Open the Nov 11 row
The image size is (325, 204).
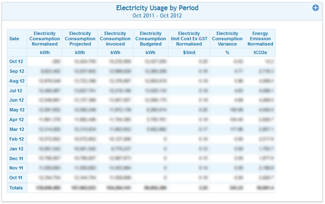pos(17,168)
